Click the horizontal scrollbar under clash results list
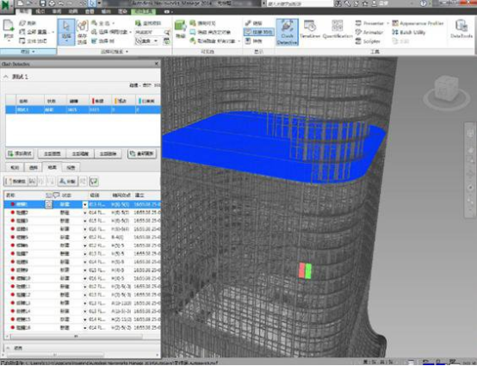The width and height of the screenshot is (477, 366). tap(76, 337)
